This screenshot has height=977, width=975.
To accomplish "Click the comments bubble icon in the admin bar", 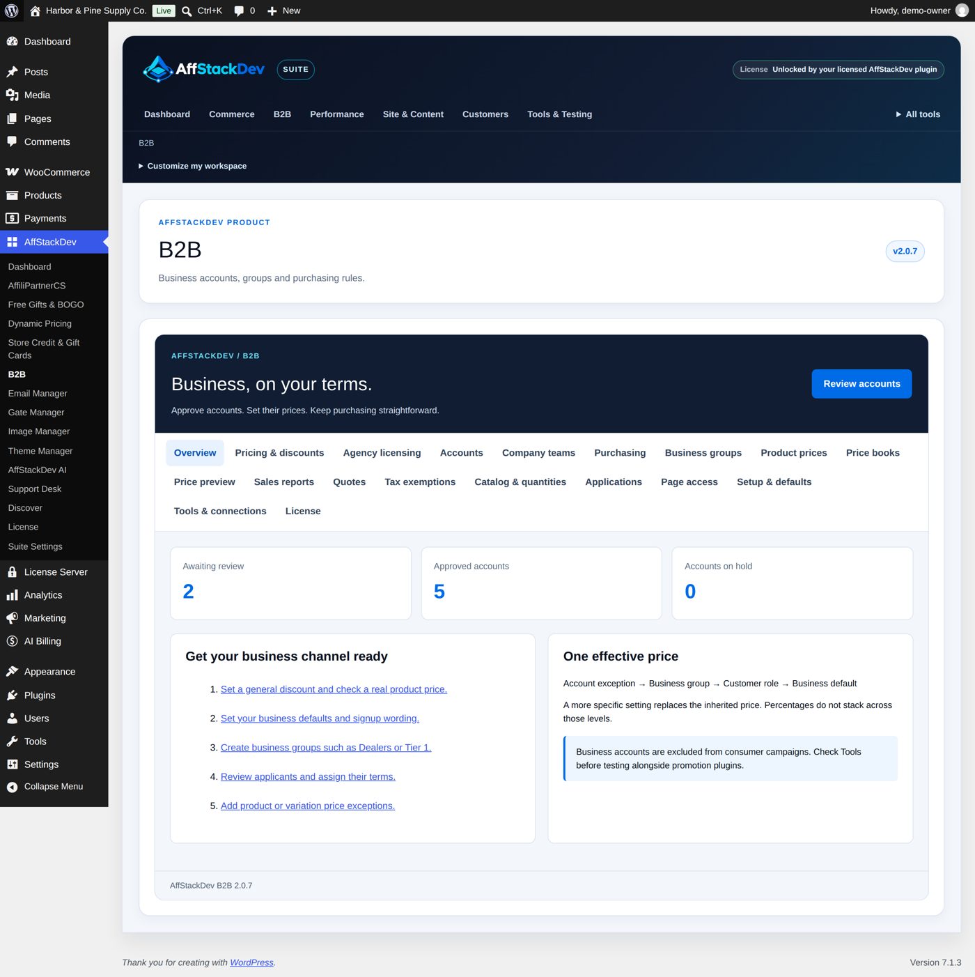I will [x=239, y=11].
